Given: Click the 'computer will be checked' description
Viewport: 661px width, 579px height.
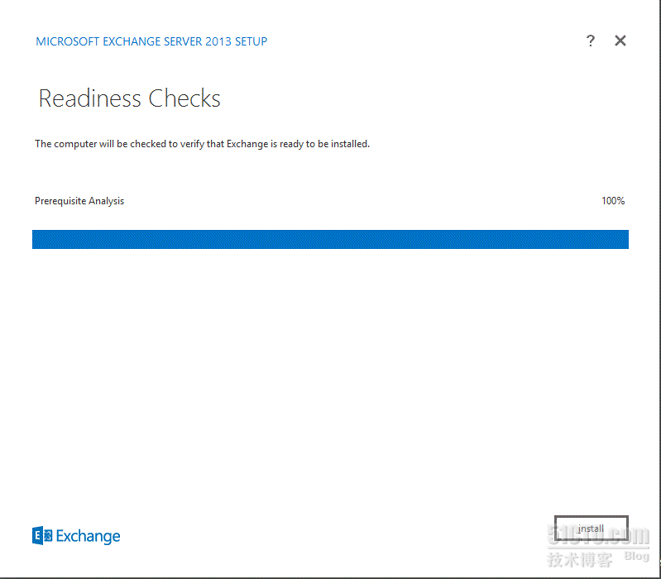Looking at the screenshot, I should [202, 144].
